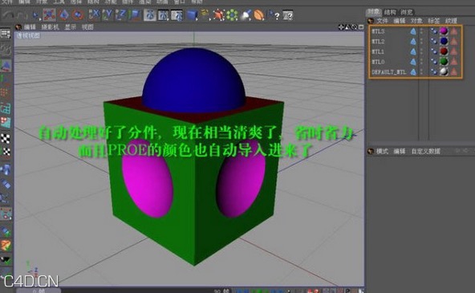Open the orange NURBS objects flyout
The width and height of the screenshot is (475, 293).
(x=218, y=14)
